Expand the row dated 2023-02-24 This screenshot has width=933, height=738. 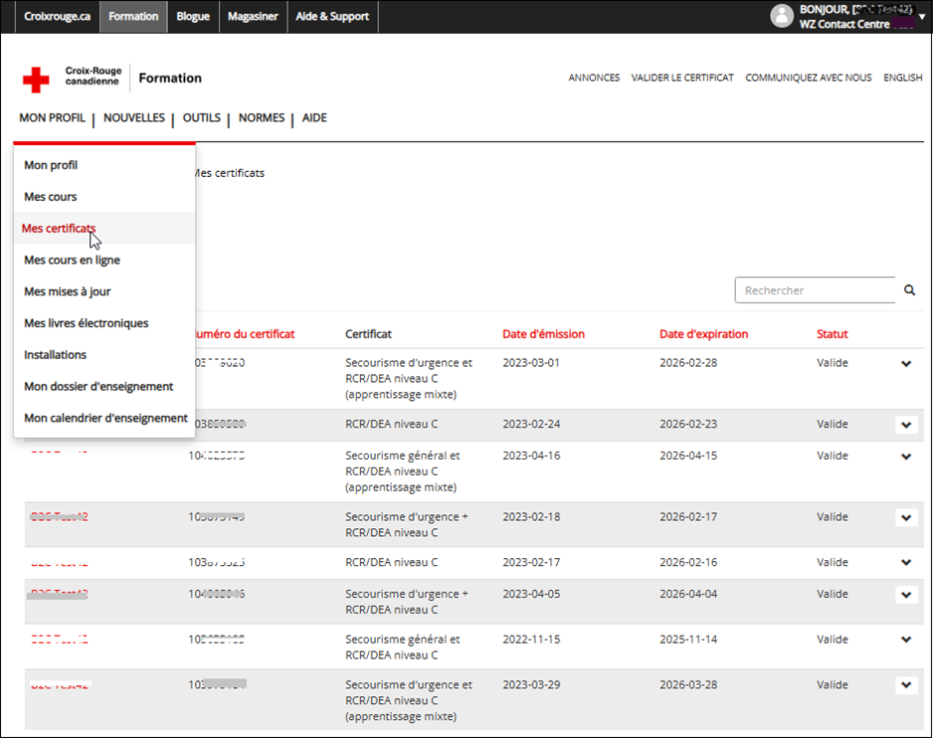click(906, 425)
